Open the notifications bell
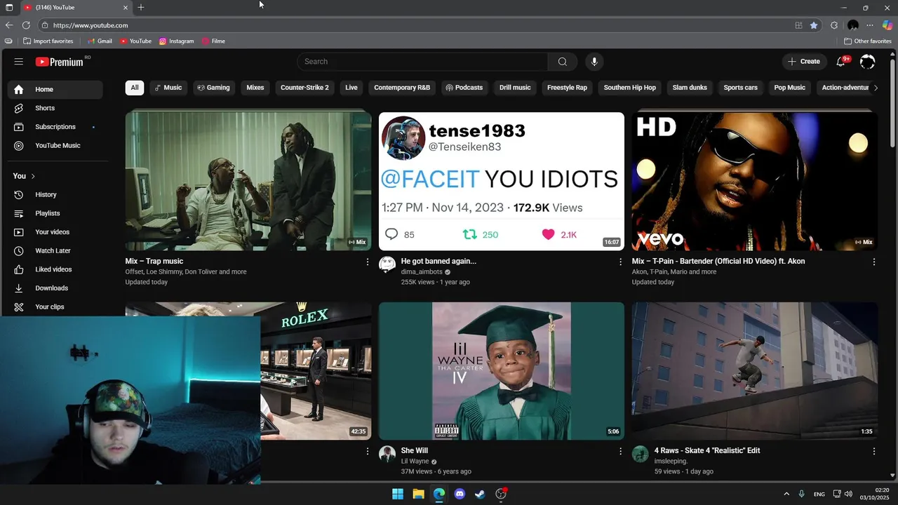 (840, 62)
